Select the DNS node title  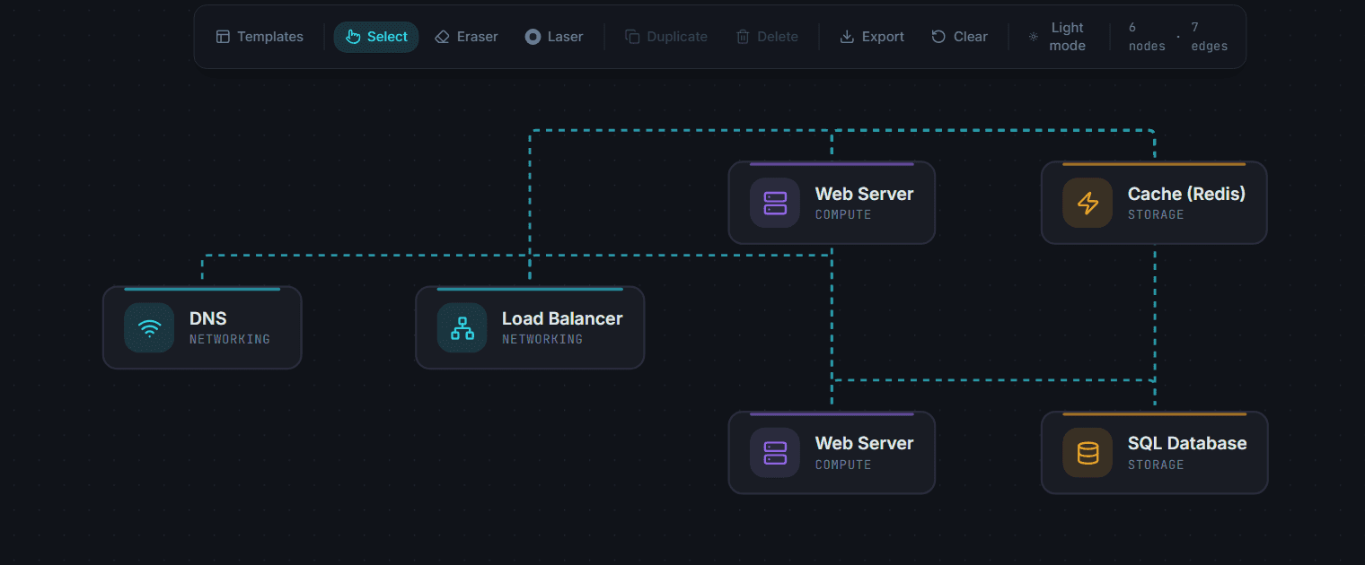(208, 318)
